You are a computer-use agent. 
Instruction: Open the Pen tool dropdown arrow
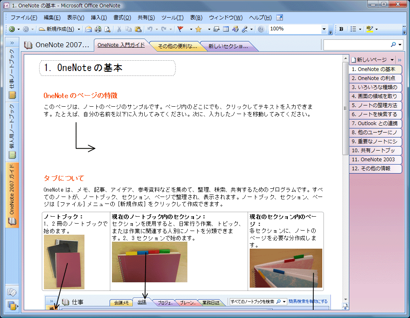[x=252, y=29]
